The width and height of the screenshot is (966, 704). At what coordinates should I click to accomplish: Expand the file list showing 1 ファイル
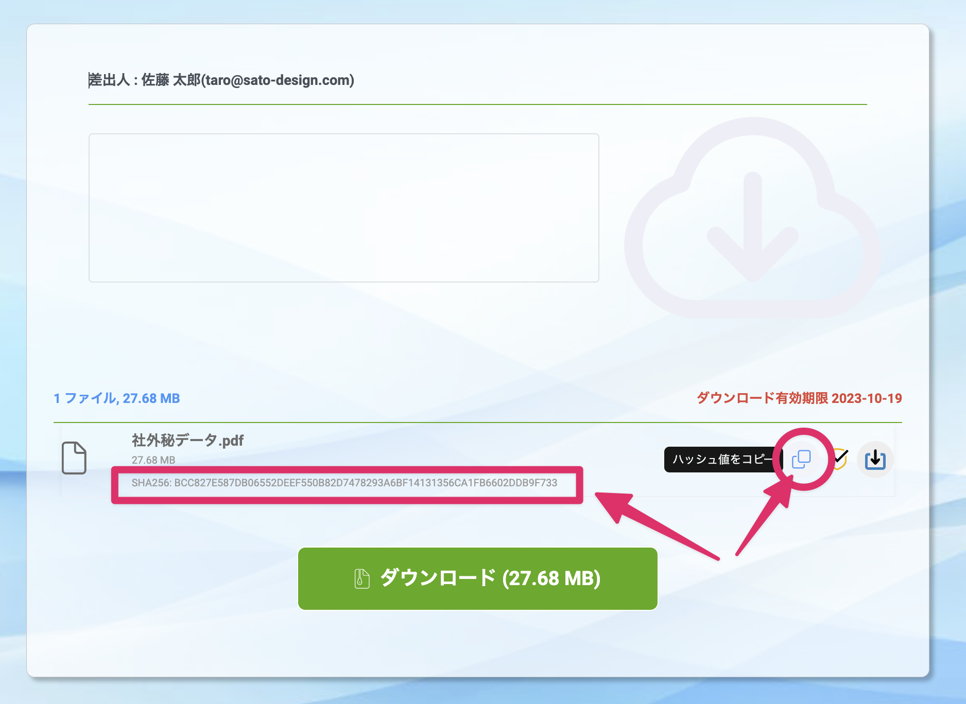click(116, 398)
